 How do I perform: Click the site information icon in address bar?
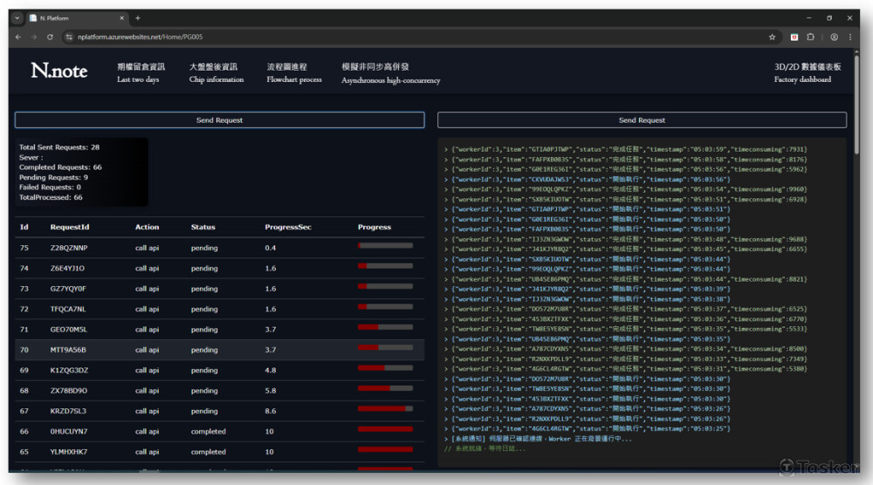(68, 38)
